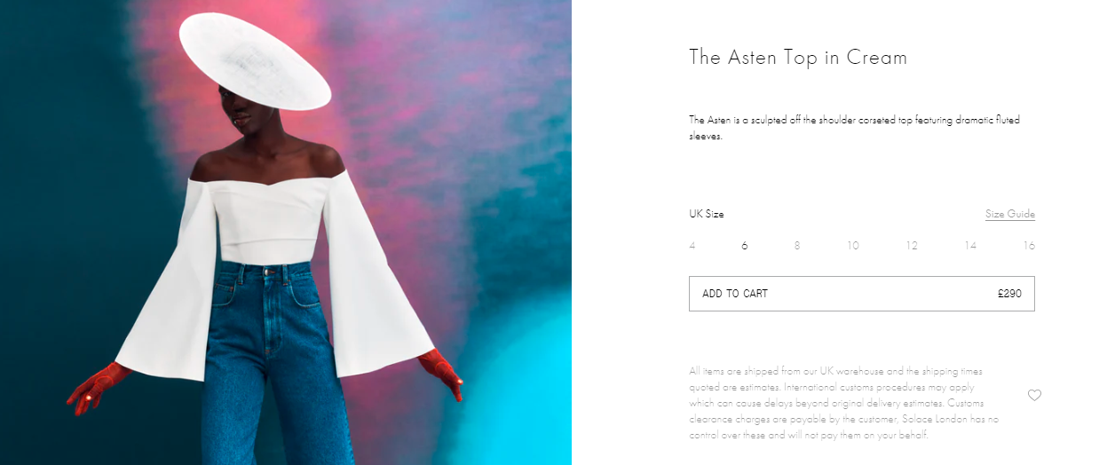
Task: Select UK size 6
Action: (745, 246)
